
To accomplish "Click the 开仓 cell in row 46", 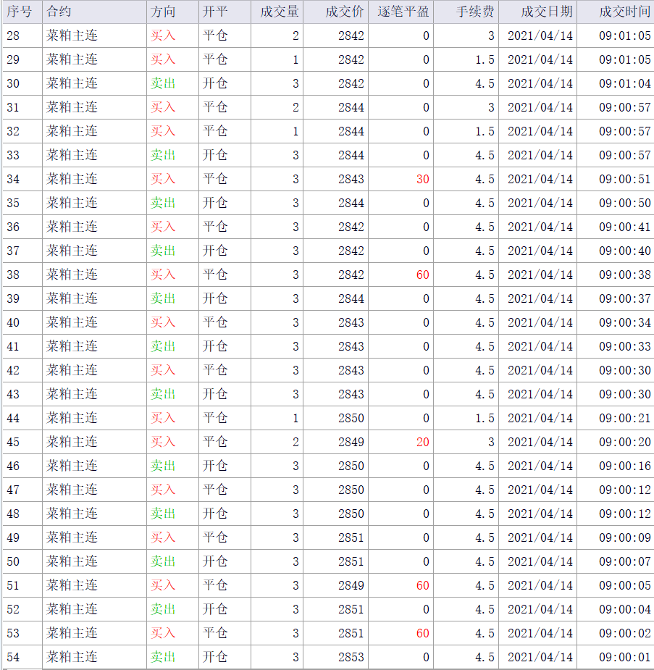I will 215,466.
